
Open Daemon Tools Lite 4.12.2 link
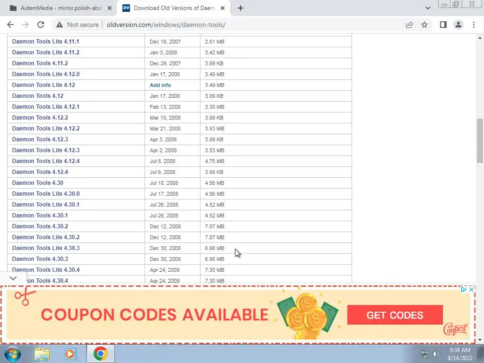46,129
